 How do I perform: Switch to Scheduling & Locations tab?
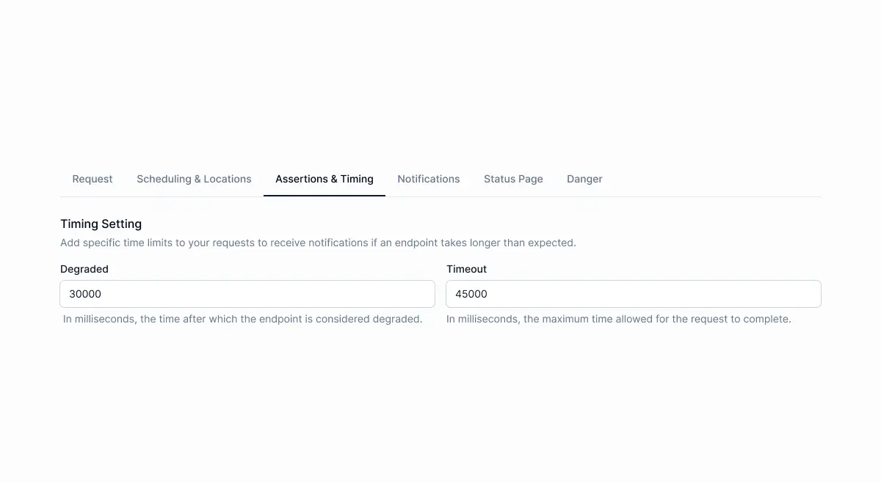coord(194,179)
